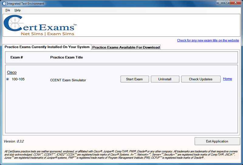Maximize the Integrated Test Environment window
This screenshot has height=165, width=243.
tap(226, 2)
